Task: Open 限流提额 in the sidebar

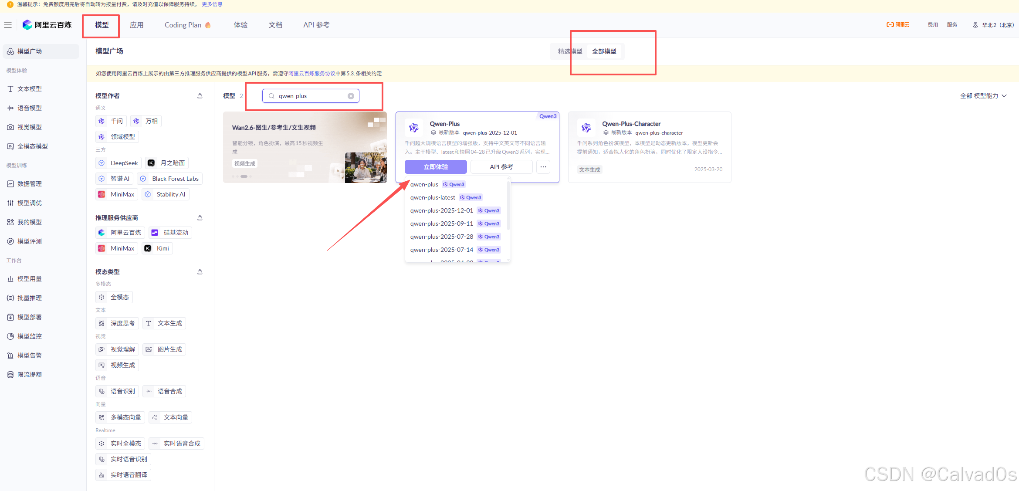Action: [30, 375]
